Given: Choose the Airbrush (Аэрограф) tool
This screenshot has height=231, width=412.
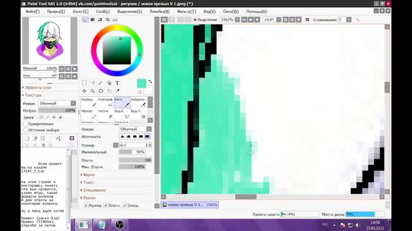Looking at the screenshot, I should pyautogui.click(x=106, y=103).
